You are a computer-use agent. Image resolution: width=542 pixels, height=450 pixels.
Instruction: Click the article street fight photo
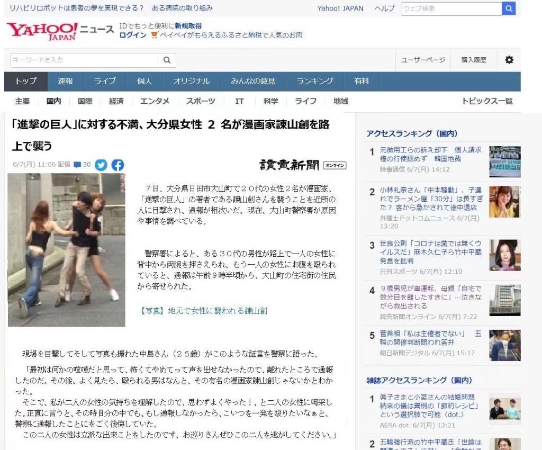click(66, 250)
